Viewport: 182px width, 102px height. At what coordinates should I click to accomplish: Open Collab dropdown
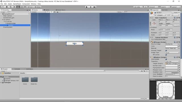click(138, 7)
